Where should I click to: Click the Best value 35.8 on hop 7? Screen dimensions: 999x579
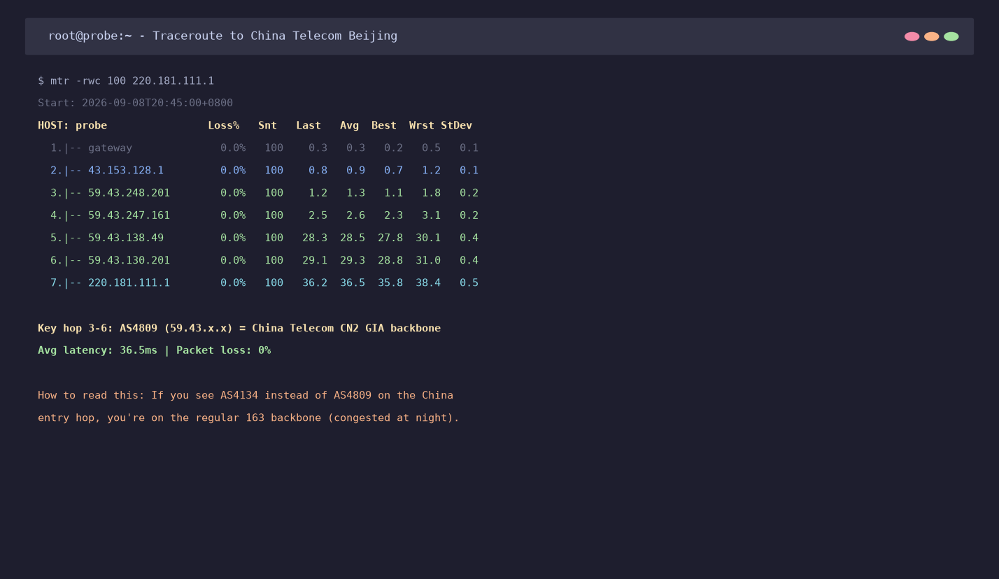coord(390,283)
